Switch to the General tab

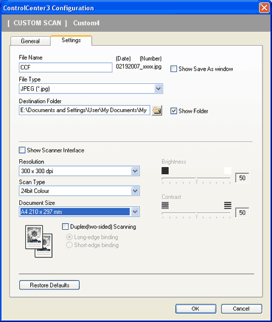30,41
